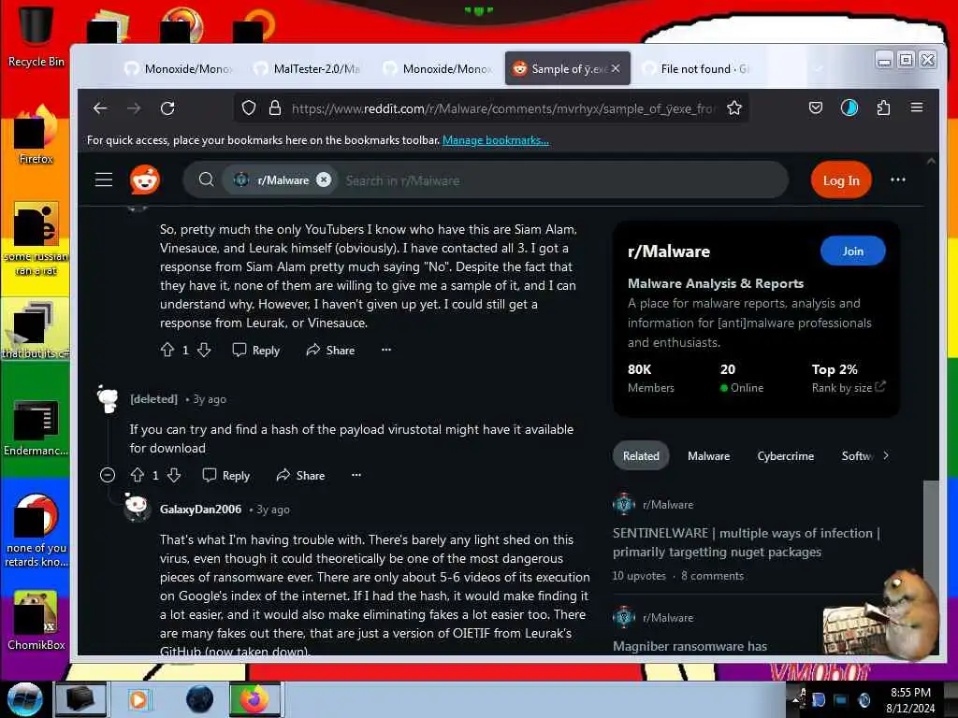Reply to the virustotal hash comment
Screen dimensions: 958x718
(x=226, y=475)
